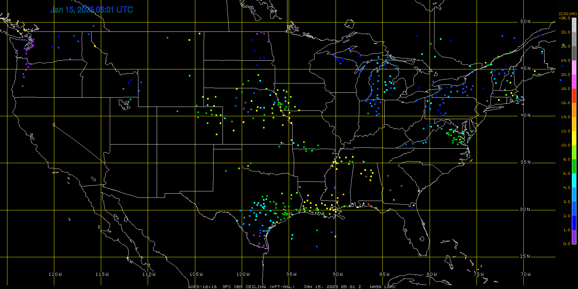578x289 pixels.
Task: Click the orange 14.0–16.0 legend color block
Action: click(x=574, y=110)
